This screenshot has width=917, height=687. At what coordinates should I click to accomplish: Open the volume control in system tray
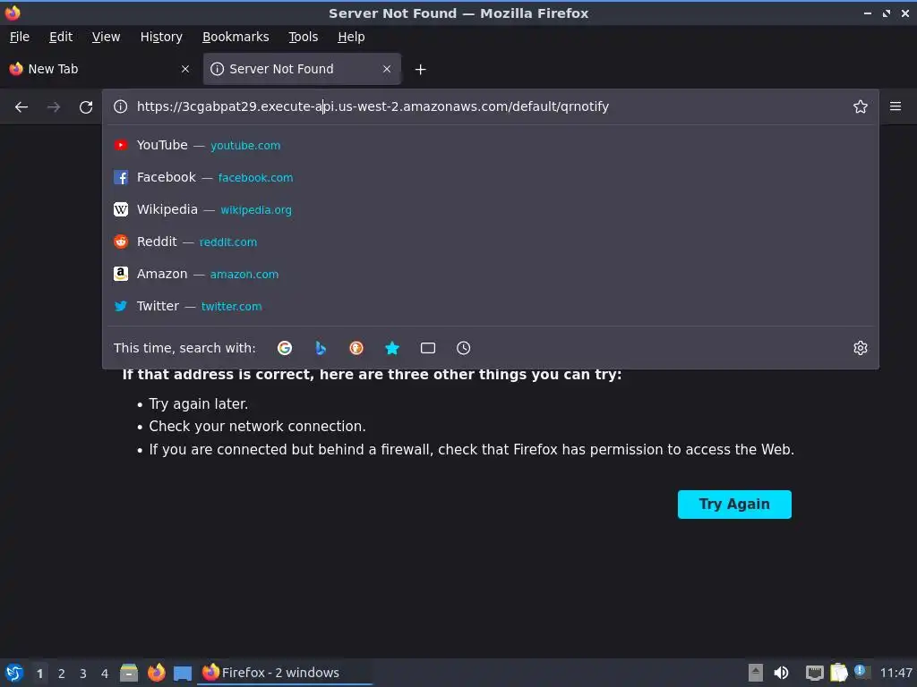click(781, 673)
